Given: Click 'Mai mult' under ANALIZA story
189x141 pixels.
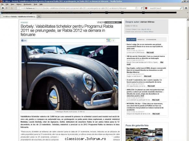Looking at the screenshot, I should point(155,100).
